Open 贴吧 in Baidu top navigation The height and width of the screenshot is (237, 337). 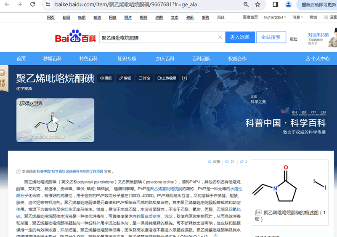tap(82, 17)
